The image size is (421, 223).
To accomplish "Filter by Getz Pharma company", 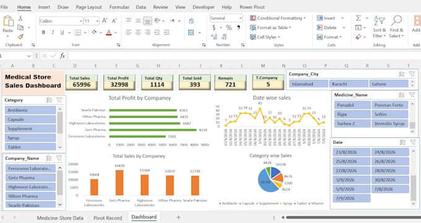I will [30, 177].
